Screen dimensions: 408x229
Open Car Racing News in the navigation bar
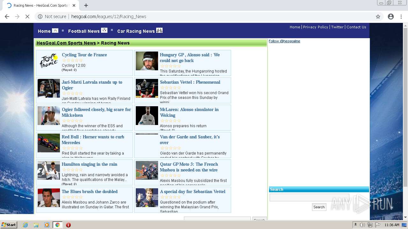136,31
